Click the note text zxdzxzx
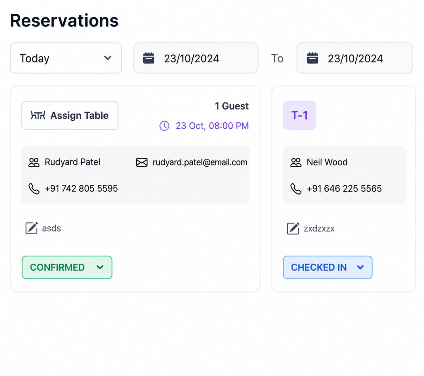The height and width of the screenshot is (376, 424). (319, 229)
